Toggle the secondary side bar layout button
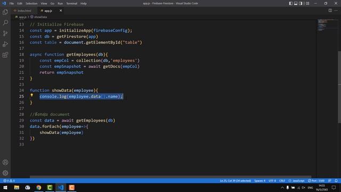The width and height of the screenshot is (341, 192). click(x=301, y=3)
